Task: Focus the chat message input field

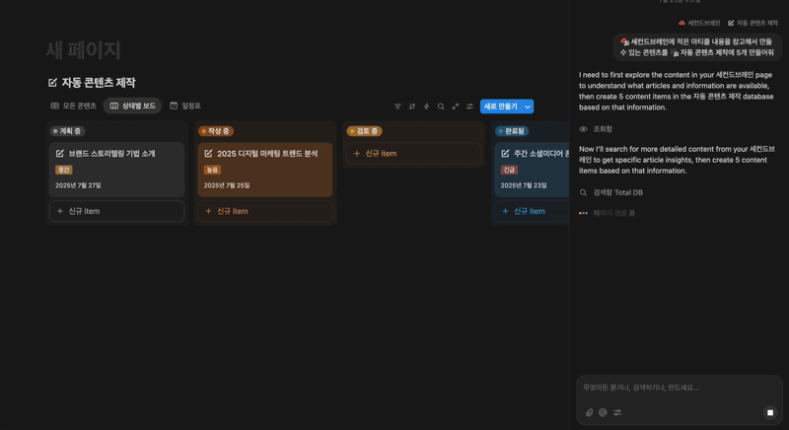Action: click(680, 388)
